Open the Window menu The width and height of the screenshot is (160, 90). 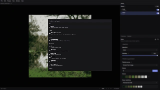(x=18, y=1)
